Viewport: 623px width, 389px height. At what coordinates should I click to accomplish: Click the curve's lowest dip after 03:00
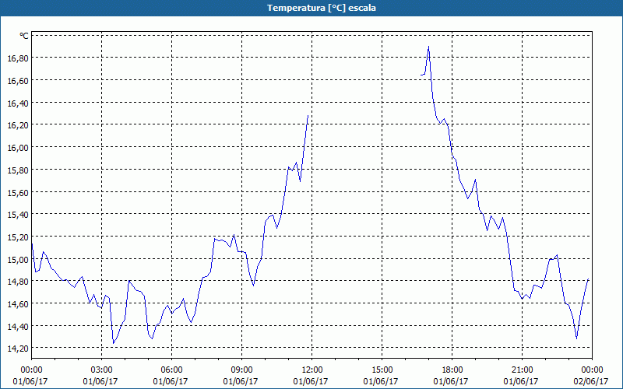[113, 343]
